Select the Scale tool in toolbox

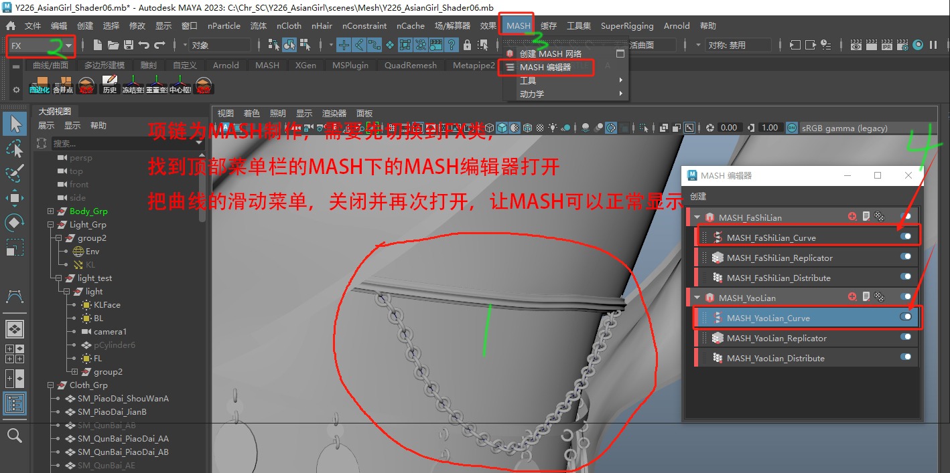pos(15,247)
